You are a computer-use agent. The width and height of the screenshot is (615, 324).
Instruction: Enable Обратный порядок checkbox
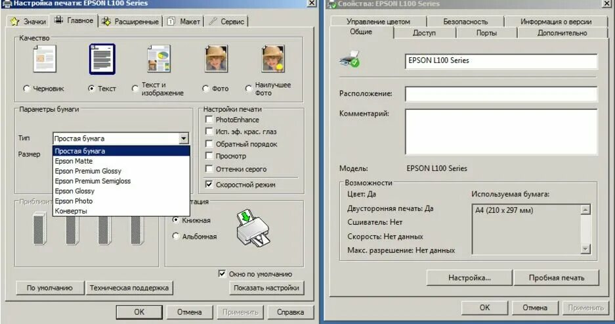tap(209, 144)
